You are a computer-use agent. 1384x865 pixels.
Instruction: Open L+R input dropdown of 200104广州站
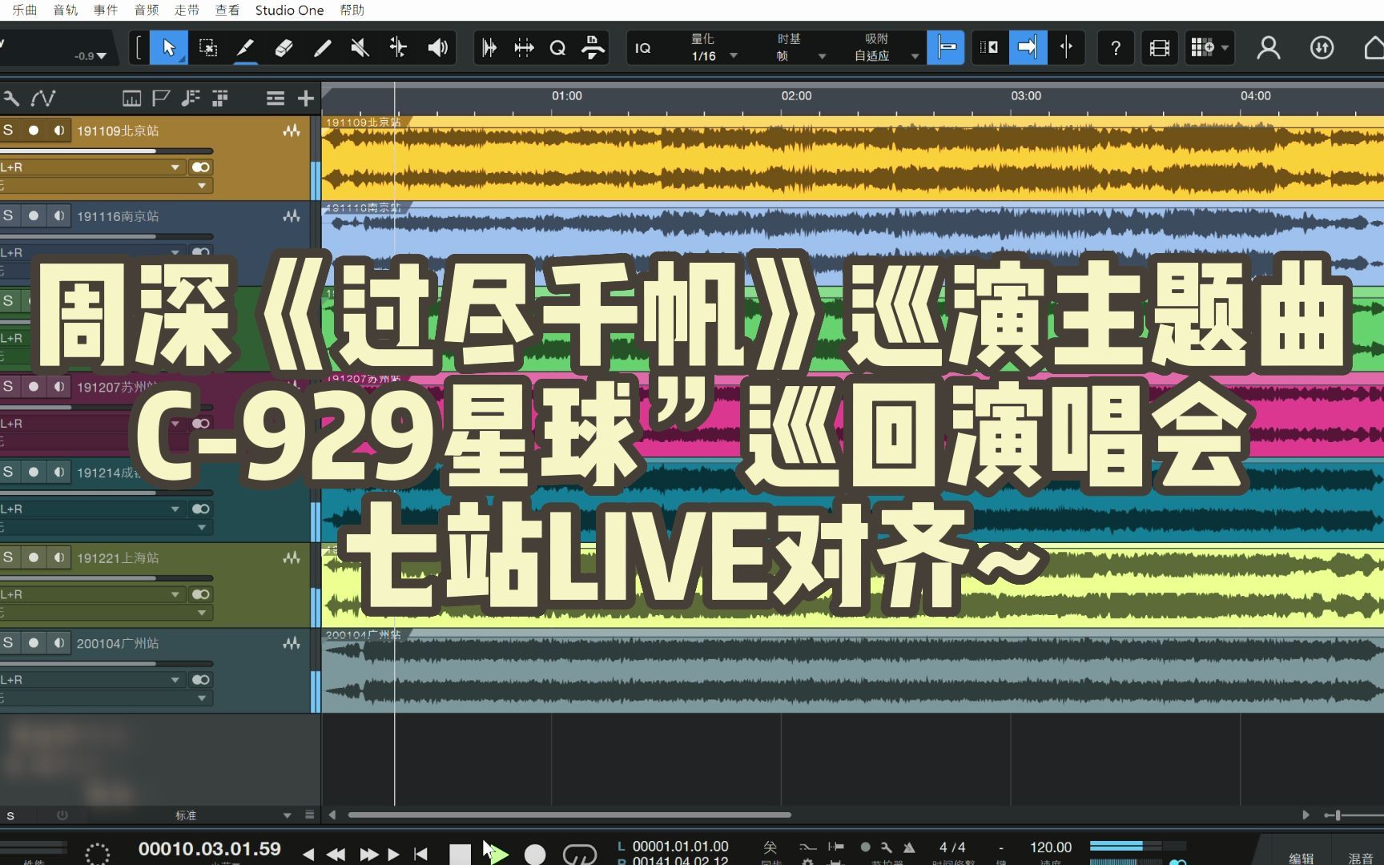[91, 679]
